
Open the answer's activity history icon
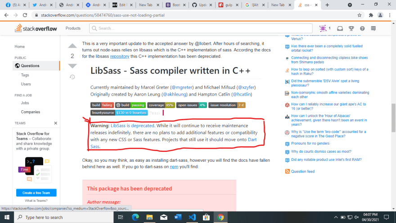(x=72, y=77)
